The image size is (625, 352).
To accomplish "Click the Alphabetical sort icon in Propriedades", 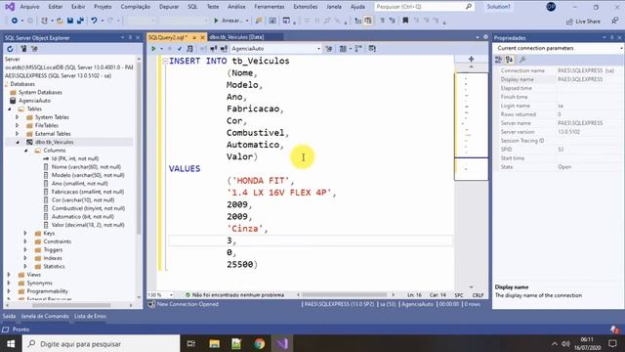I will pyautogui.click(x=510, y=60).
